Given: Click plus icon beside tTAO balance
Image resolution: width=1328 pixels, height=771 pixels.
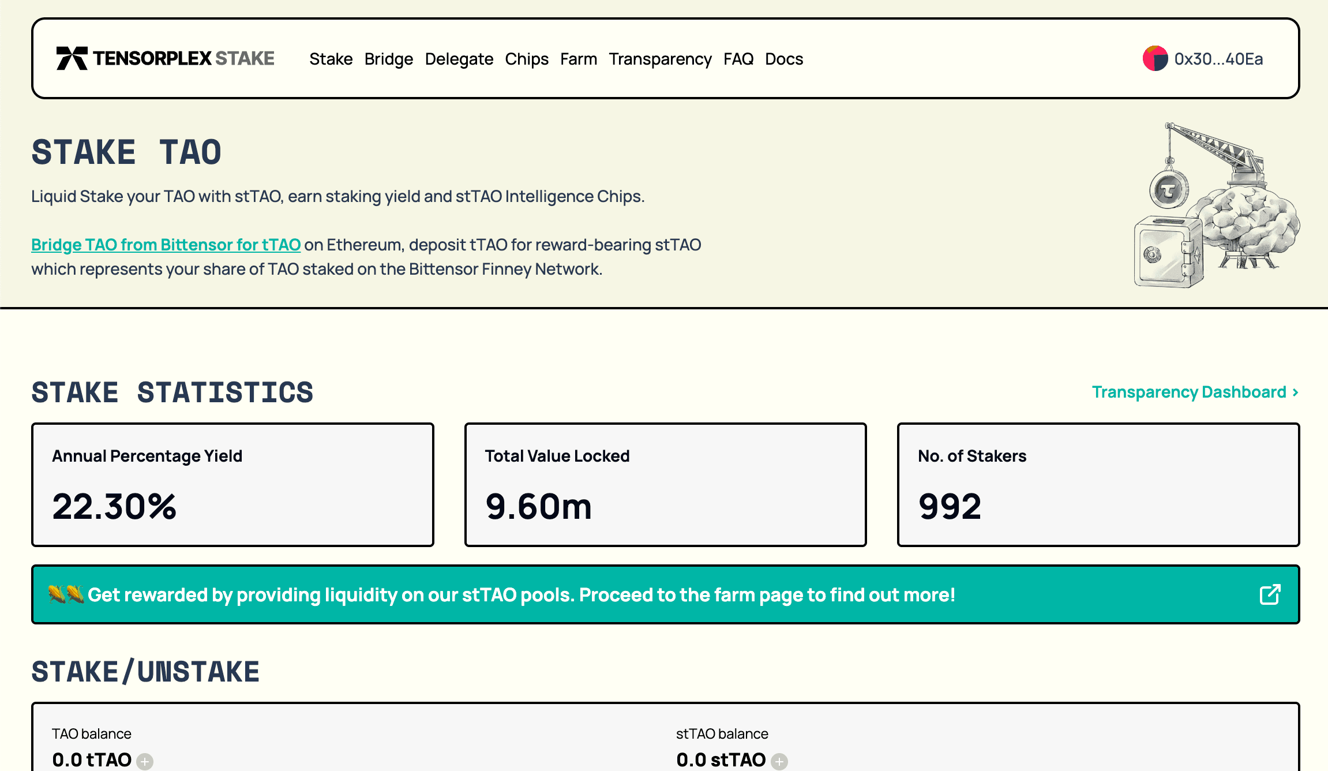Looking at the screenshot, I should pos(145,761).
